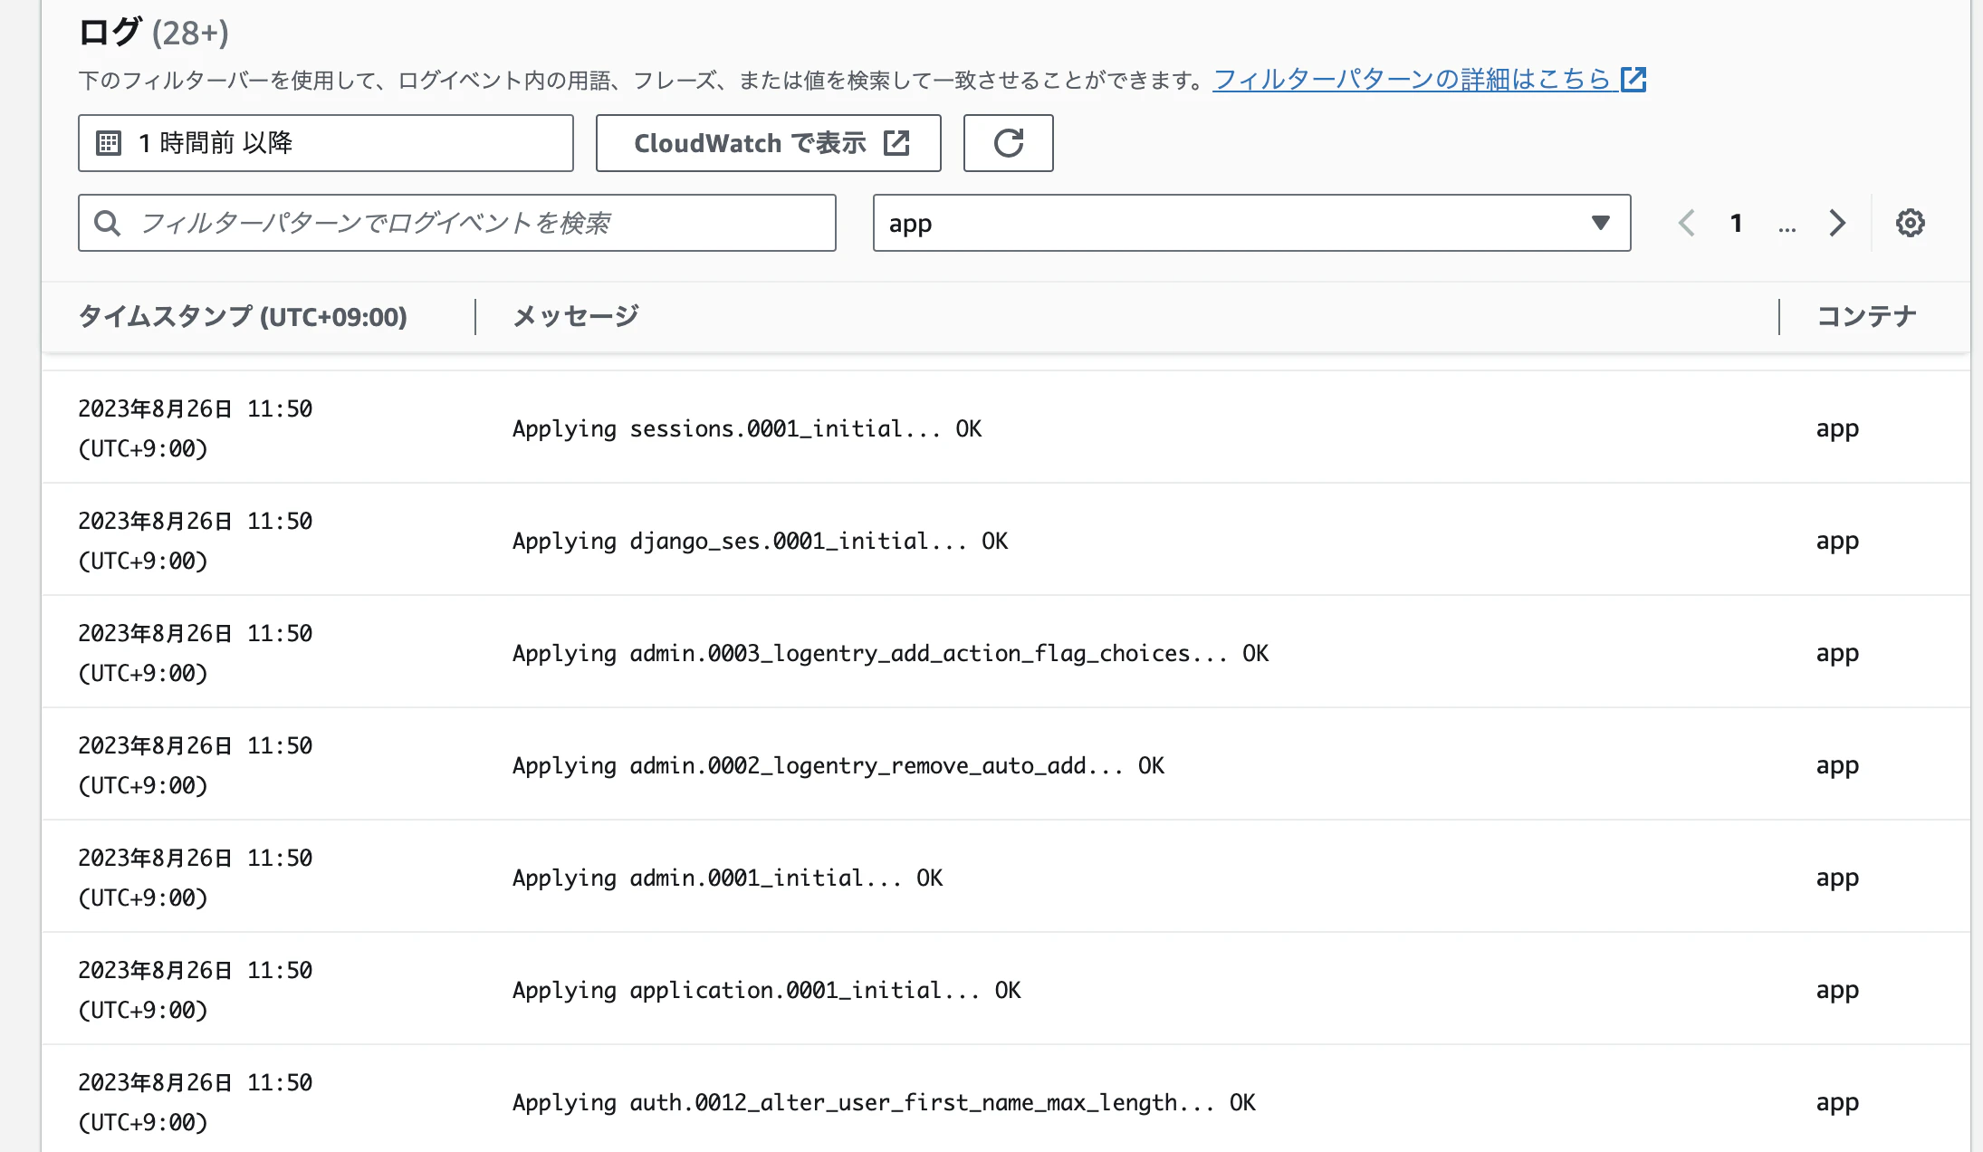The width and height of the screenshot is (1983, 1152).
Task: Click message Applying django_ses.0001_initial... OK
Action: [x=760, y=541]
